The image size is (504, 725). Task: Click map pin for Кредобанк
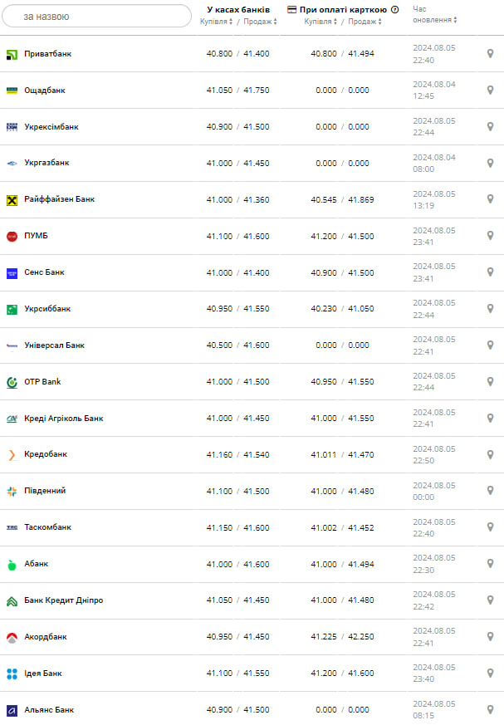490,454
